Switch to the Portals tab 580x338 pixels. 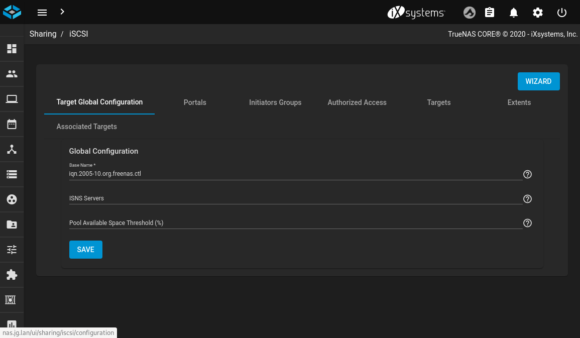(195, 102)
